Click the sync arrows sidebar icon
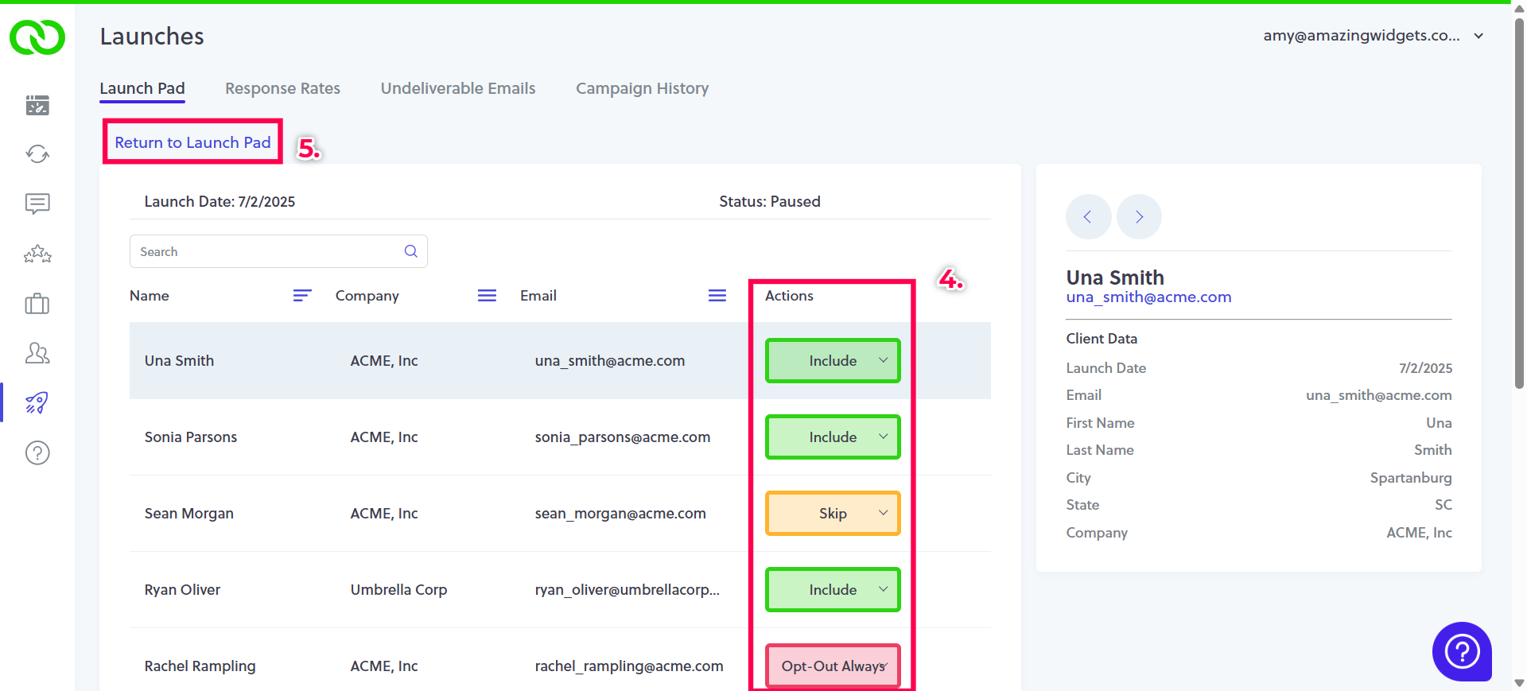 click(x=37, y=154)
